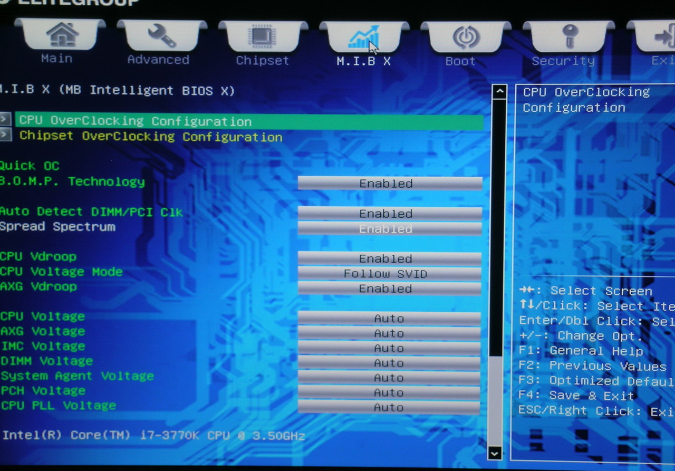675x471 pixels.
Task: Expand Chipset OverClocking Configuration arrow
Action: [x=5, y=135]
